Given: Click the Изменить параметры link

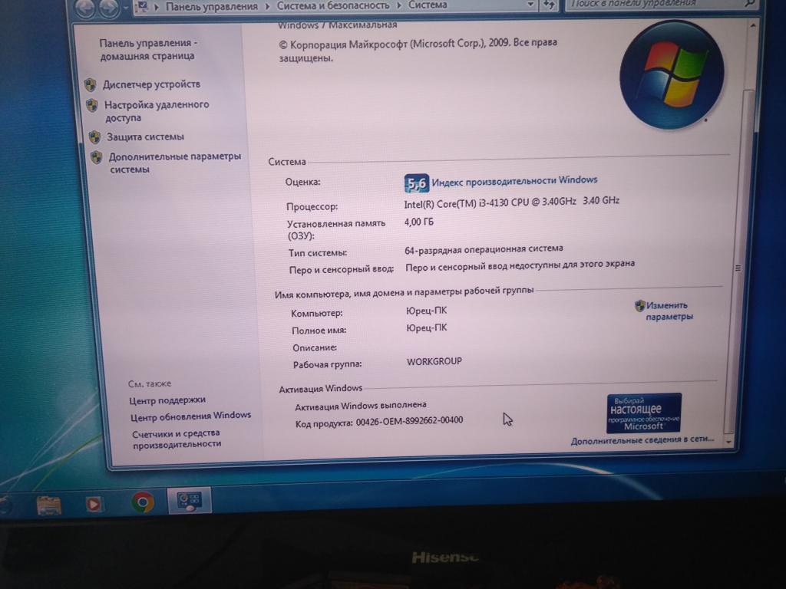Looking at the screenshot, I should pyautogui.click(x=669, y=311).
